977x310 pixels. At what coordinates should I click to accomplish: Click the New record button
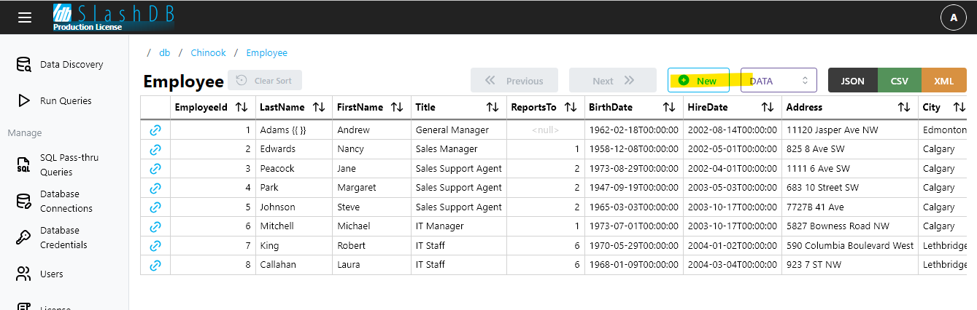698,81
